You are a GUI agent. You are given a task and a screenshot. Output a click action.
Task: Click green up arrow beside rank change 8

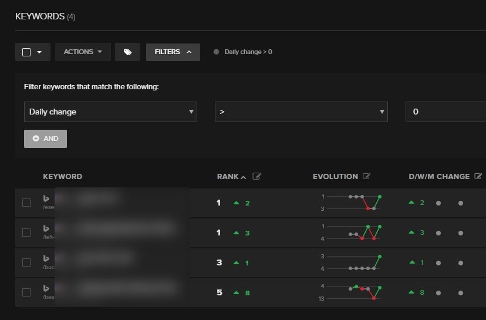pos(236,292)
